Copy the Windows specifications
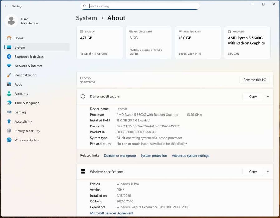Viewport: 280px width, 218px height. [253, 172]
